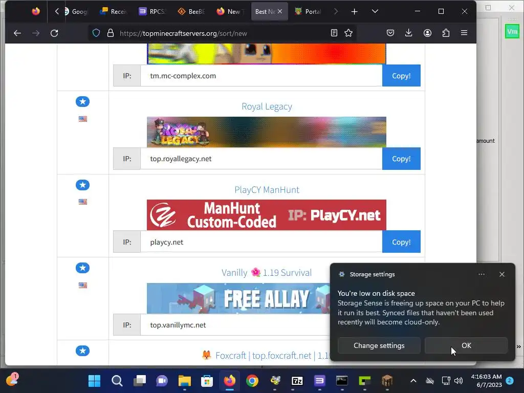This screenshot has height=393, width=524.
Task: Open the extensions puzzle icon
Action: pyautogui.click(x=446, y=33)
